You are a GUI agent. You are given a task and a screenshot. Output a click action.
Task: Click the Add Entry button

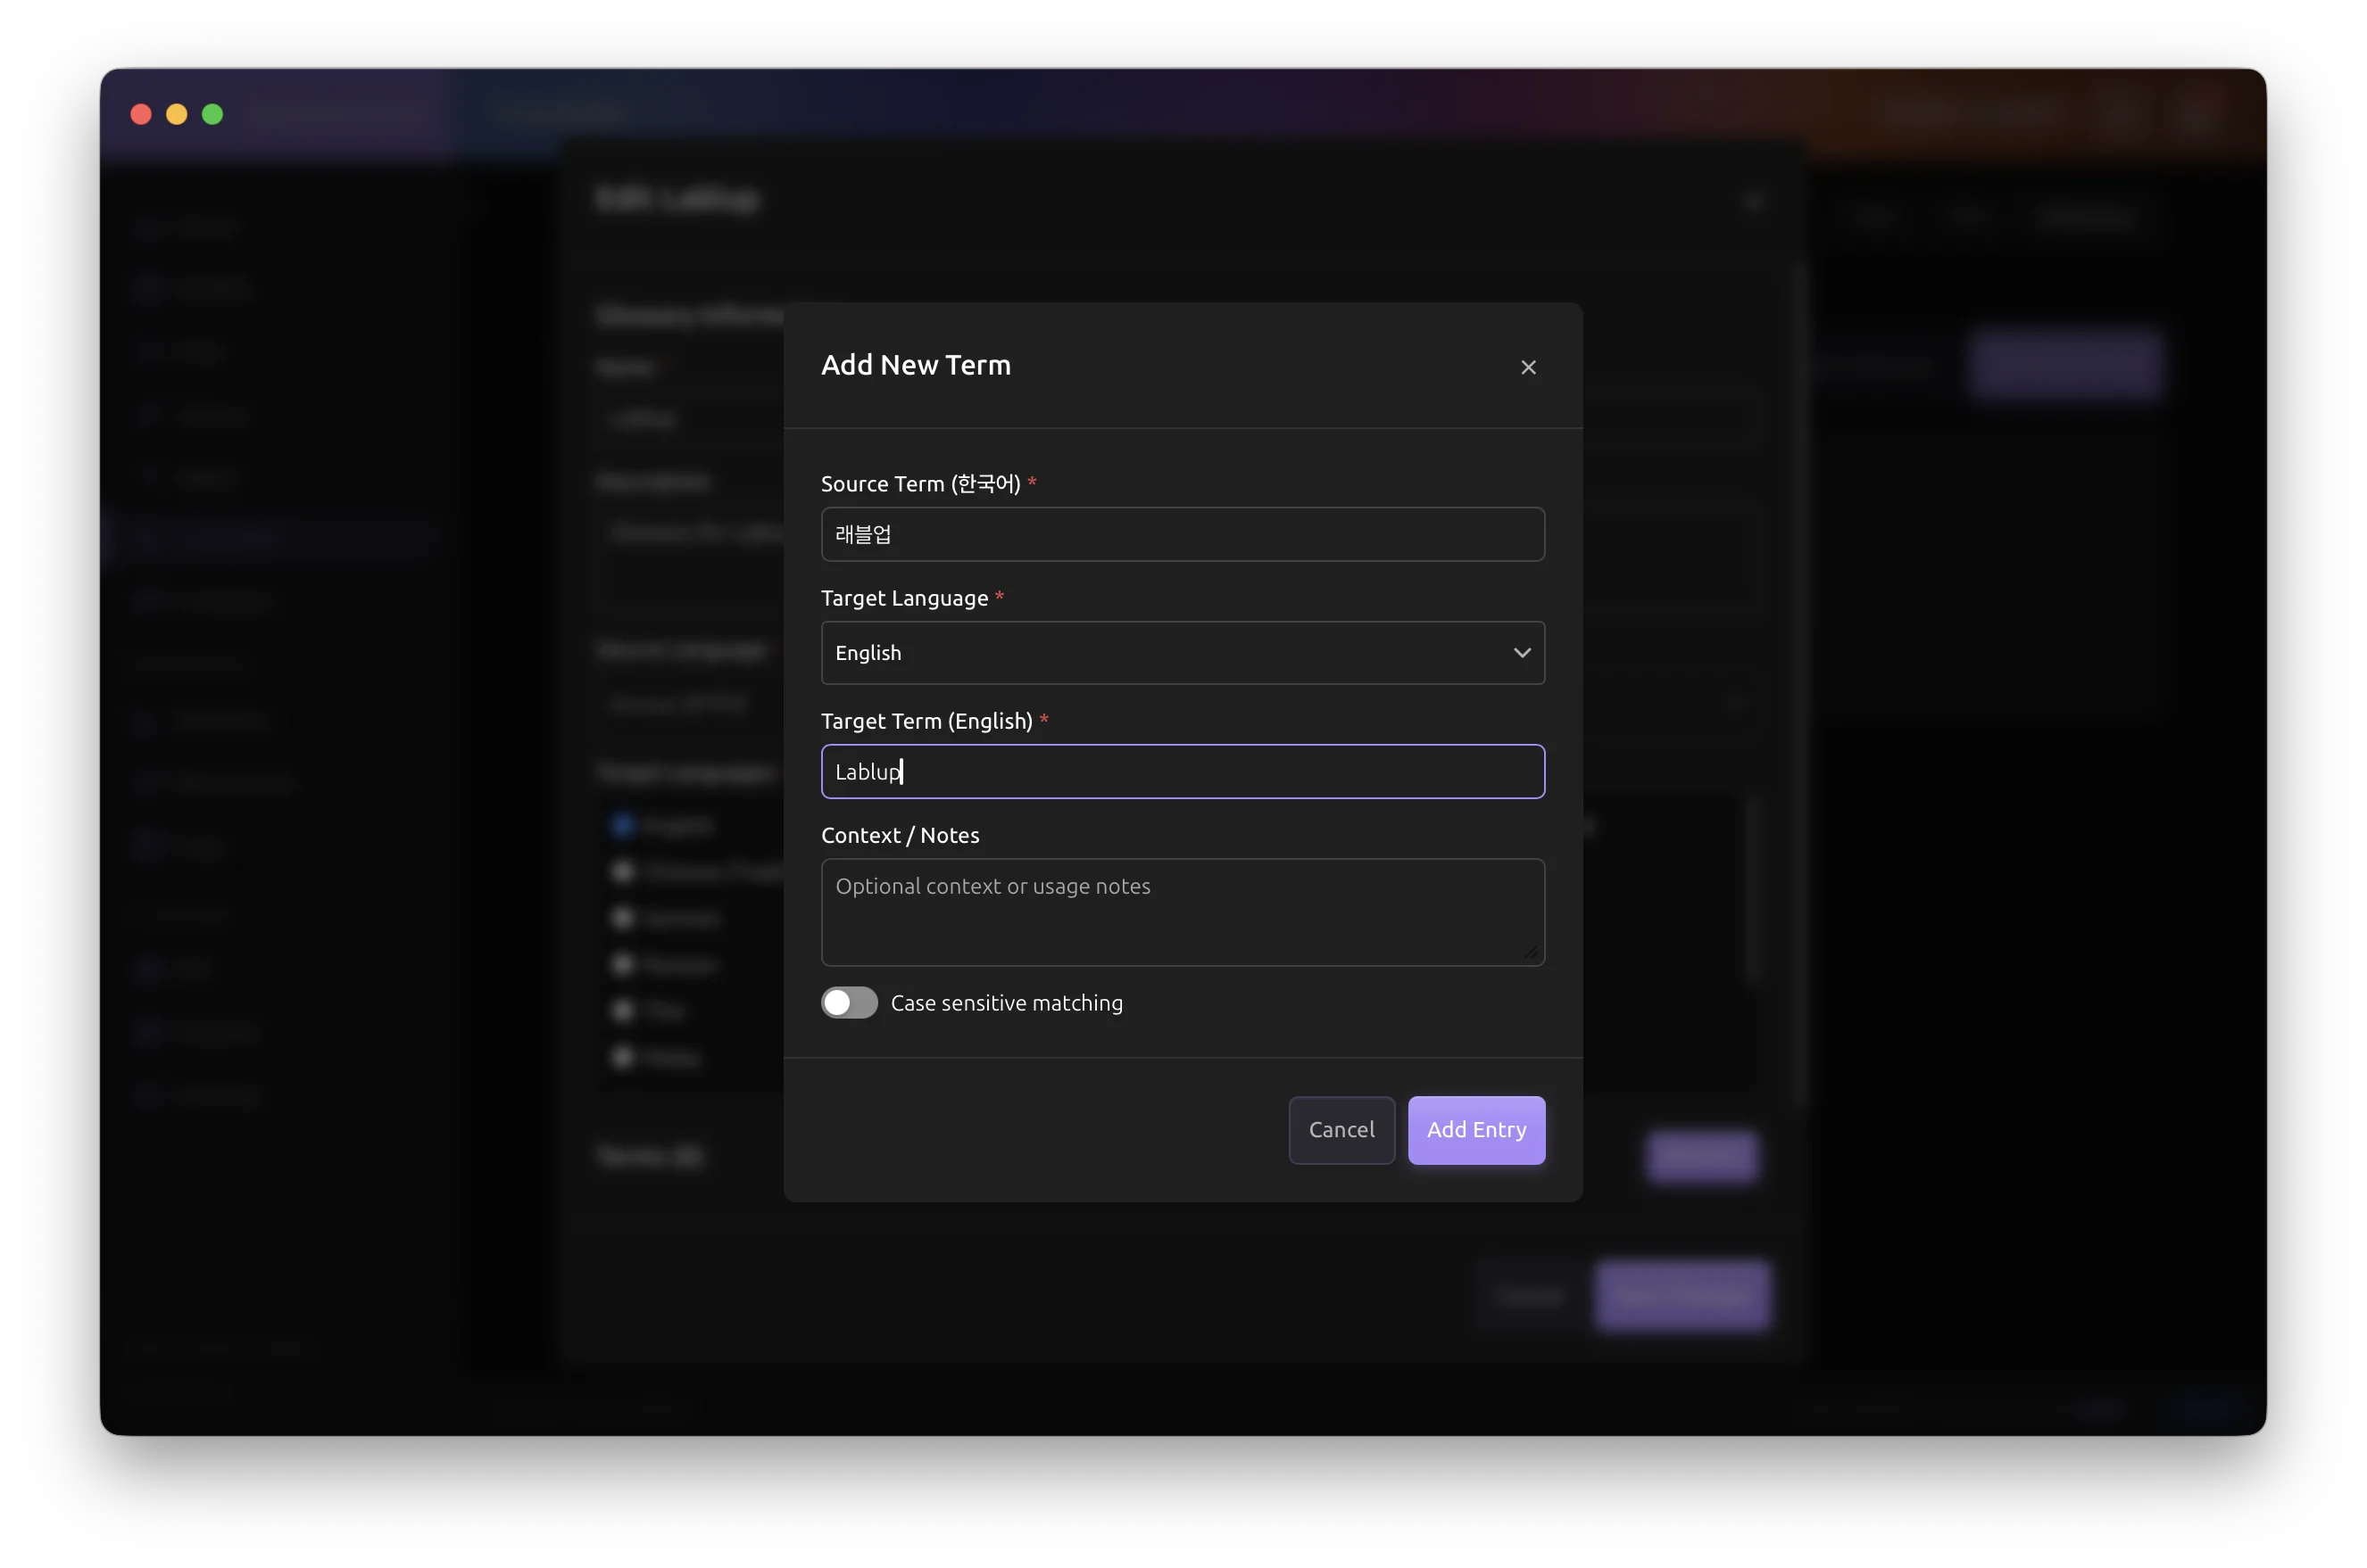pos(1475,1130)
